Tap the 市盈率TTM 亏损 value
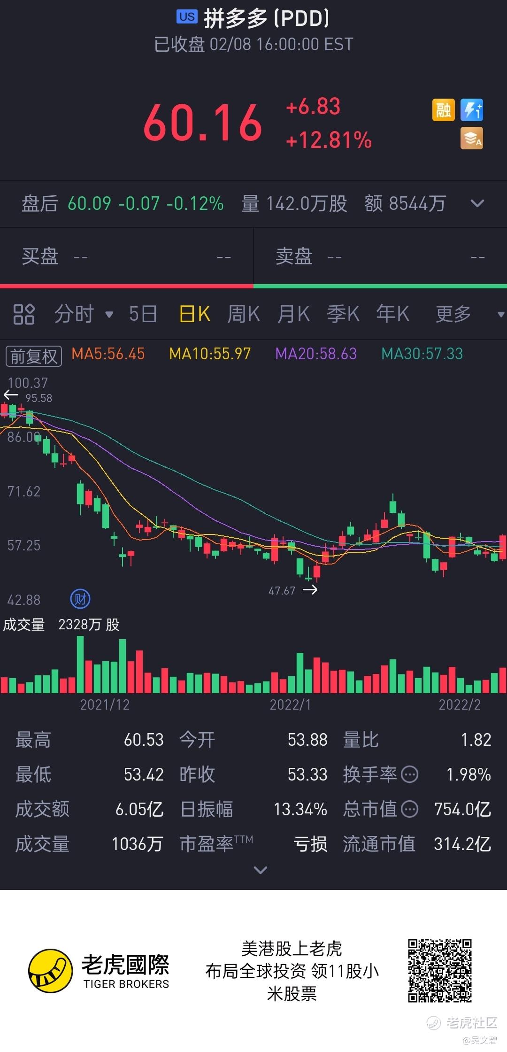Viewport: 507px width, 1052px height. coord(310,844)
